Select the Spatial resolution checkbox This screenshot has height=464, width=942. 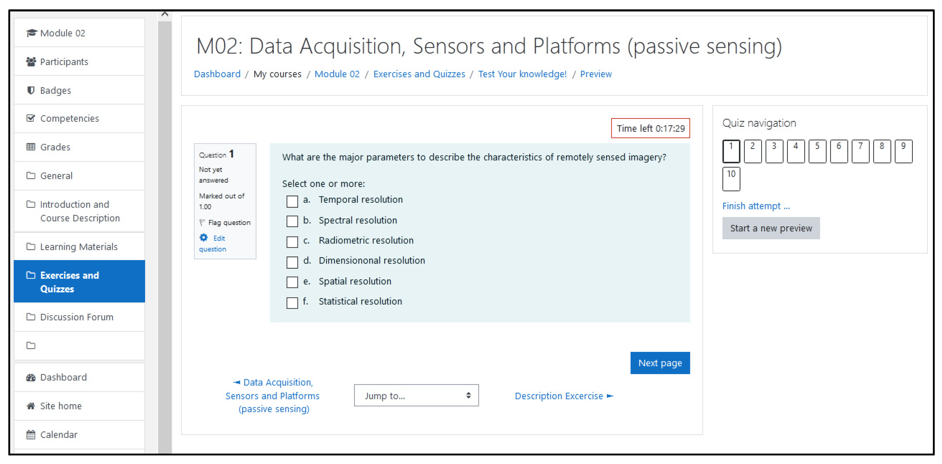pos(292,282)
